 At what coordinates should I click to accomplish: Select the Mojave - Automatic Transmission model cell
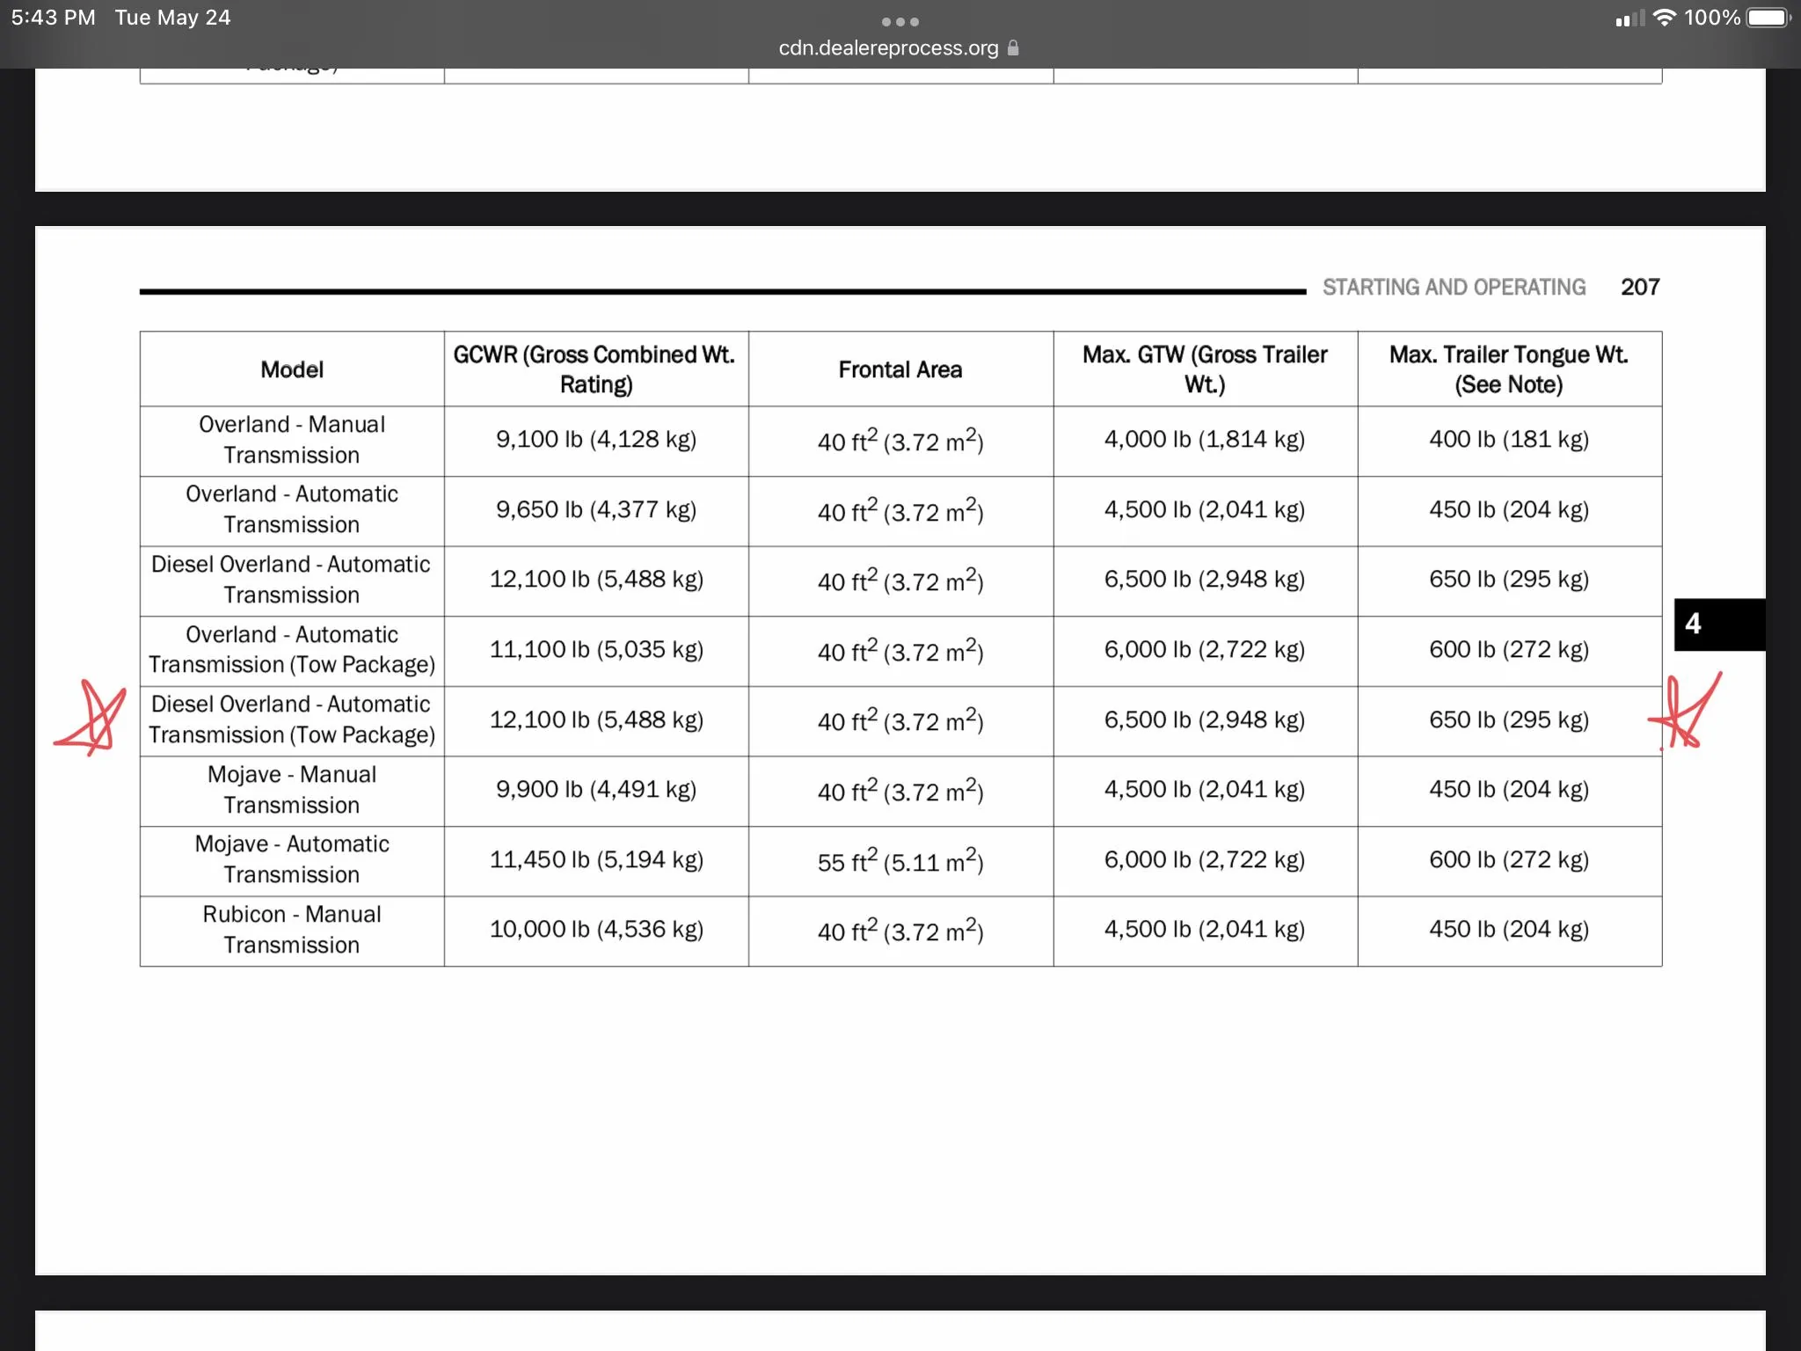click(292, 860)
